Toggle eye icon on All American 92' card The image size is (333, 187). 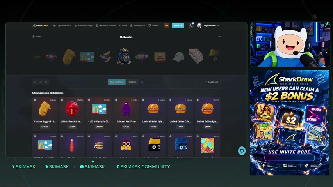point(62,100)
